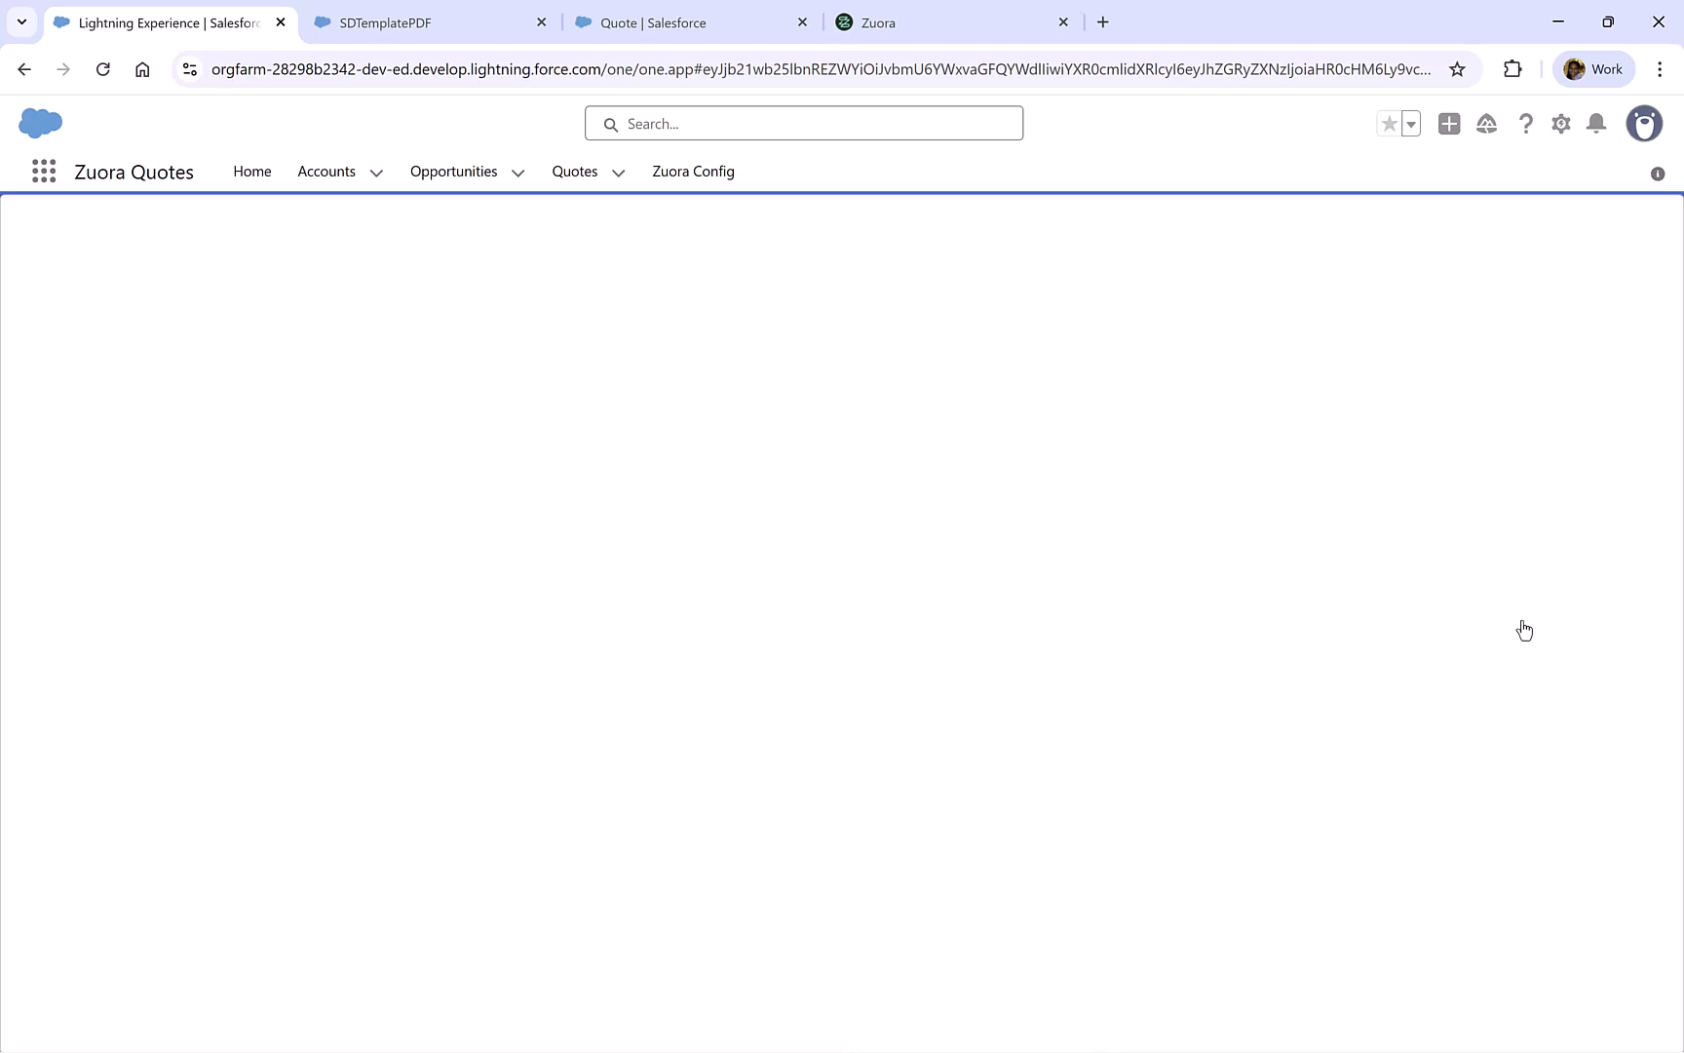
Task: Expand the favorites list dropdown arrow
Action: [1410, 124]
